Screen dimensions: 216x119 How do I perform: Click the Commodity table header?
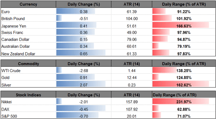tap(28, 64)
